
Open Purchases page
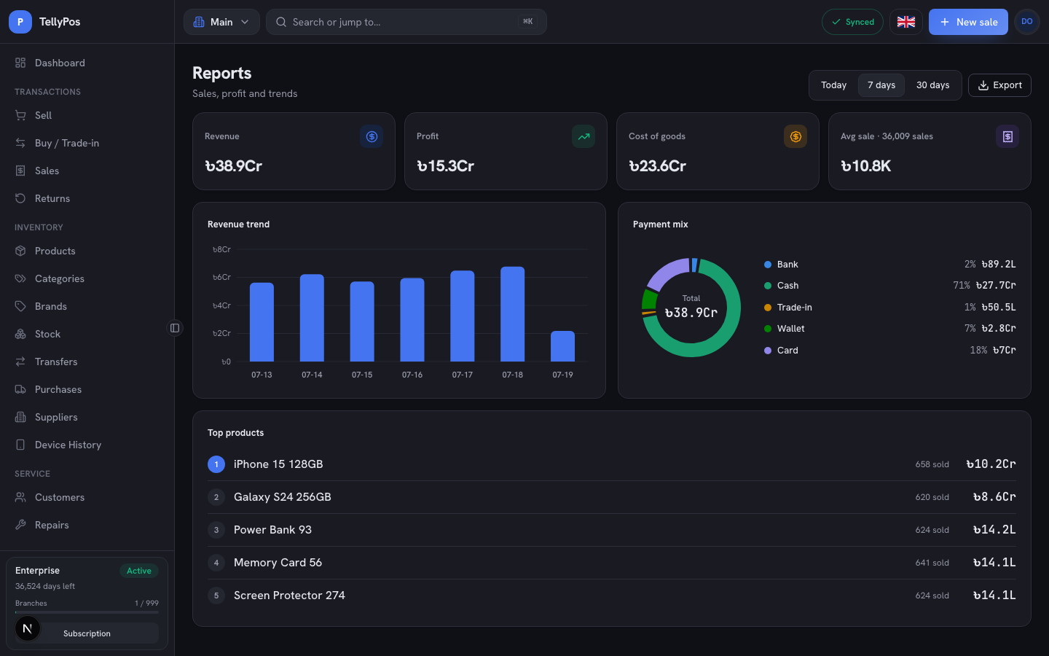pos(87,389)
